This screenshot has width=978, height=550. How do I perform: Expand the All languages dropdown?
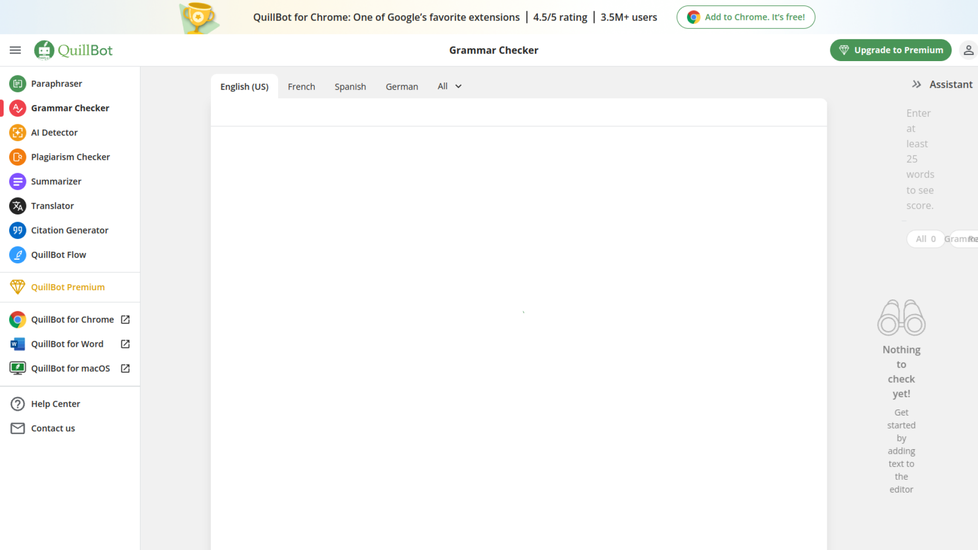point(449,87)
